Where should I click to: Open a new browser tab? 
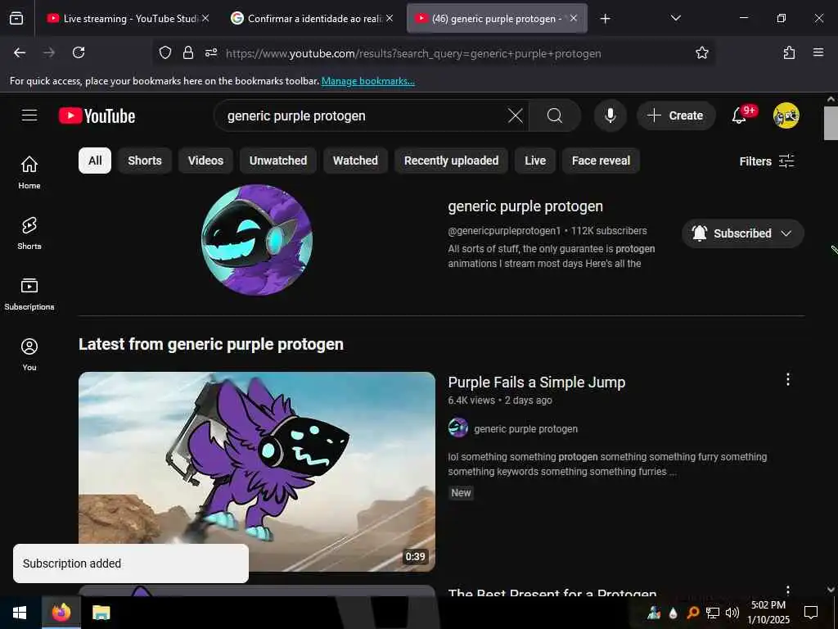605,19
